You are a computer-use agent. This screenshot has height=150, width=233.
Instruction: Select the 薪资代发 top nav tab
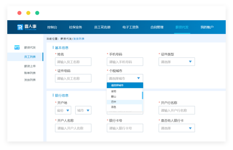tap(182, 27)
